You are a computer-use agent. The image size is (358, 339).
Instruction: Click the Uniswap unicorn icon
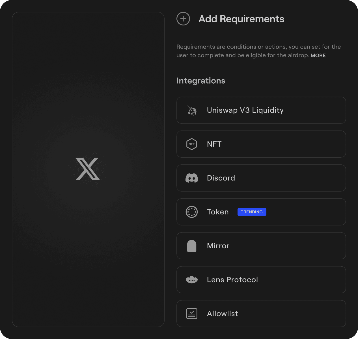pos(192,110)
